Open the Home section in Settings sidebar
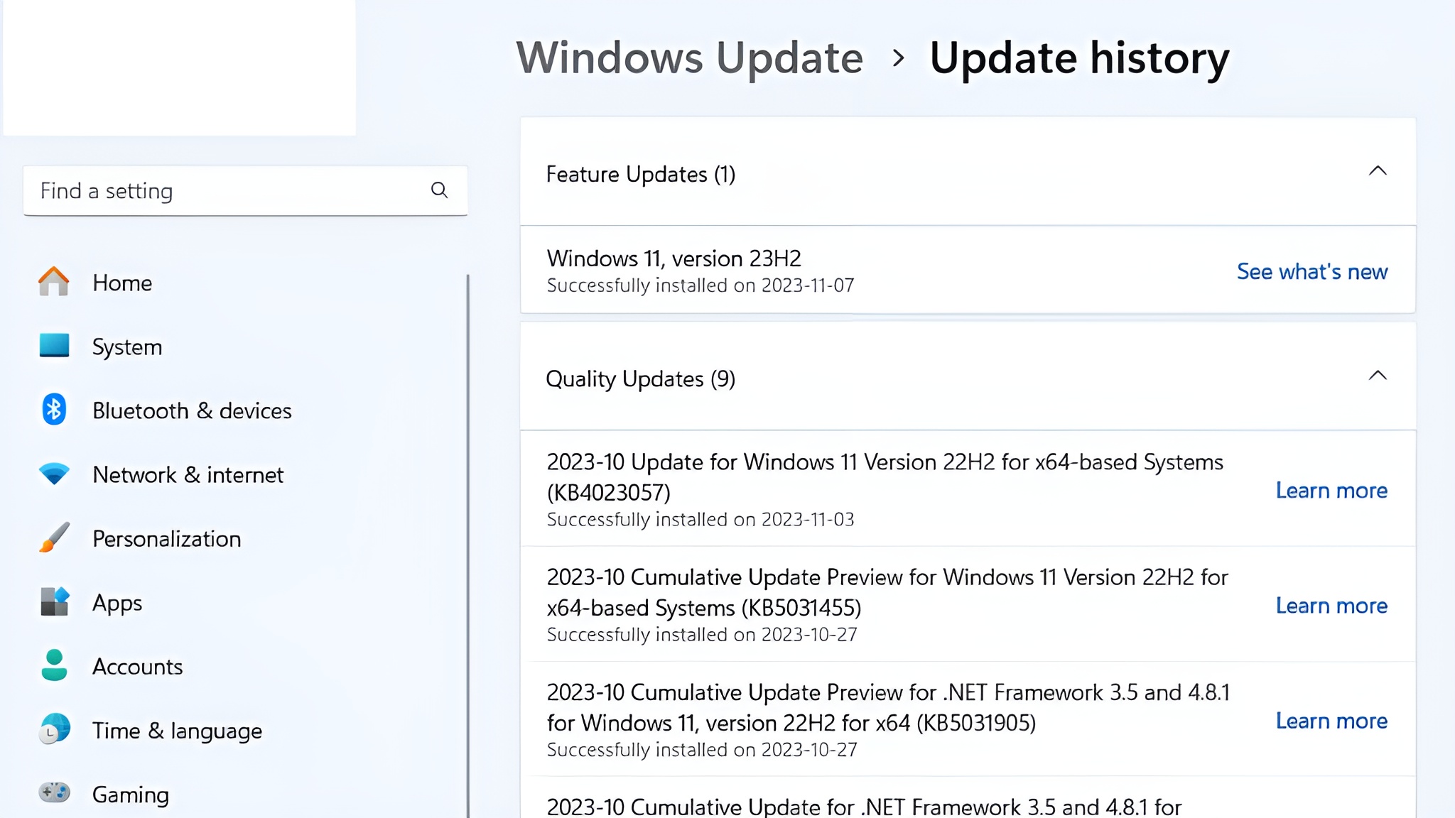The width and height of the screenshot is (1455, 818). coord(121,283)
